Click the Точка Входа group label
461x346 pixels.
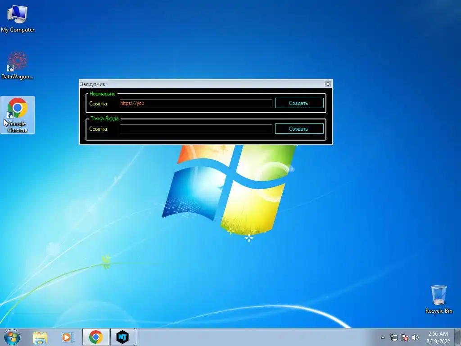click(x=104, y=118)
